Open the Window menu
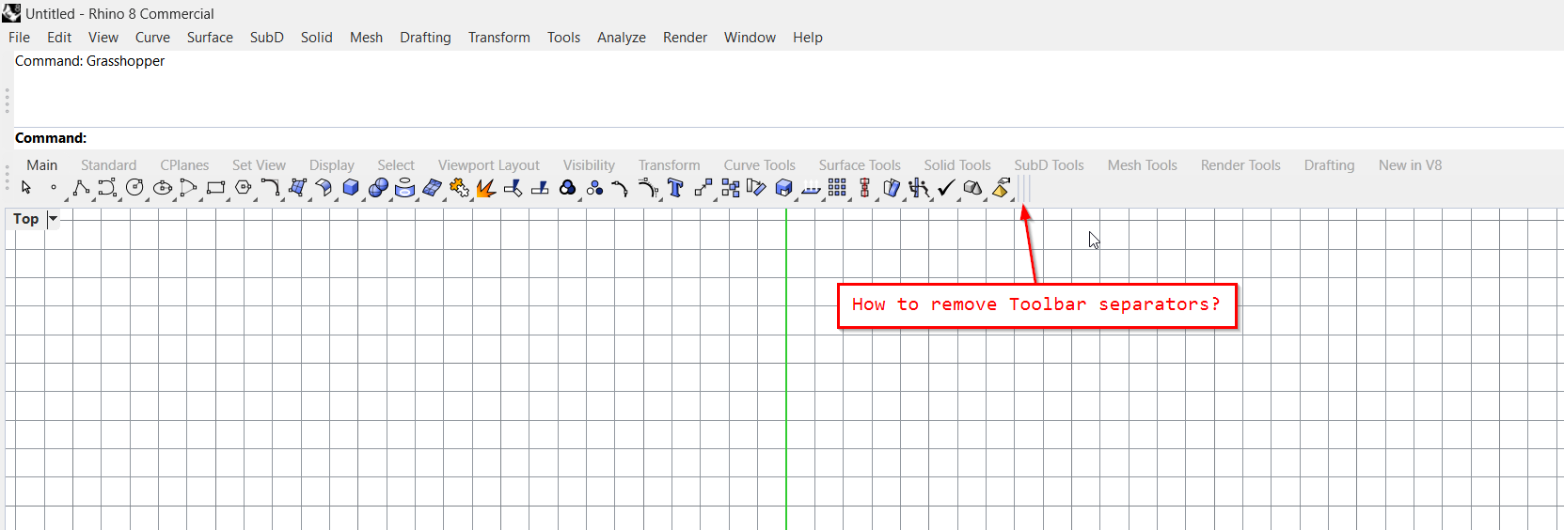 (750, 38)
